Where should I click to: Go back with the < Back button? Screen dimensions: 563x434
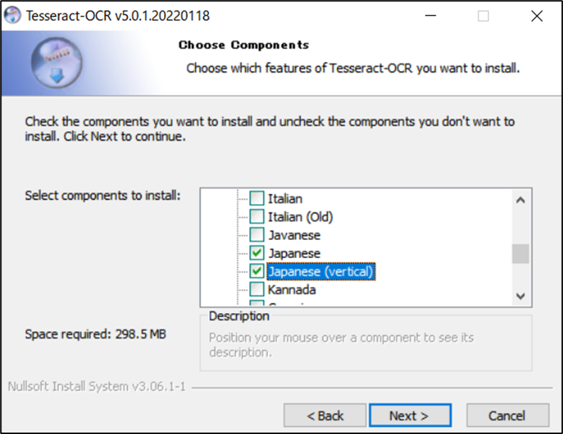(x=325, y=416)
